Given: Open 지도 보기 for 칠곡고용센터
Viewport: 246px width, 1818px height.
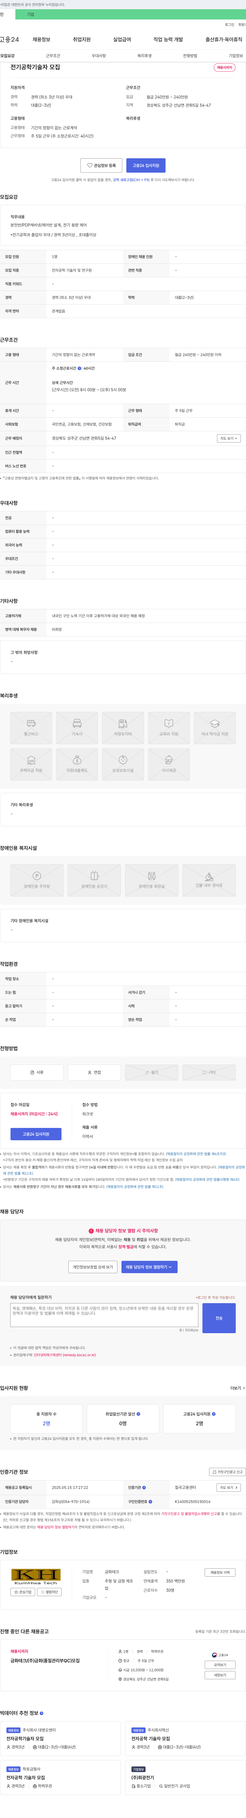Looking at the screenshot, I should coord(228,1487).
